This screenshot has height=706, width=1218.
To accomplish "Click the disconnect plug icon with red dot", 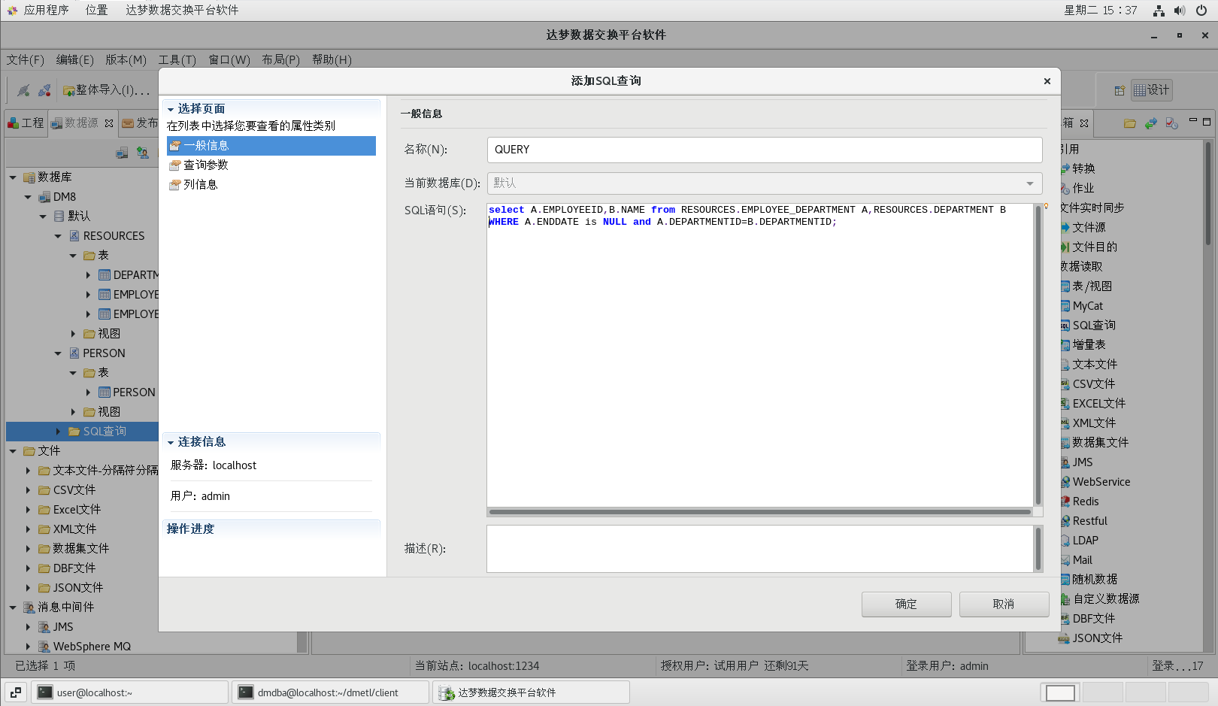I will 44,90.
